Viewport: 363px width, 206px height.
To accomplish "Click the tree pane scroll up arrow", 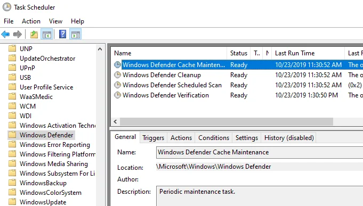I will pyautogui.click(x=100, y=49).
